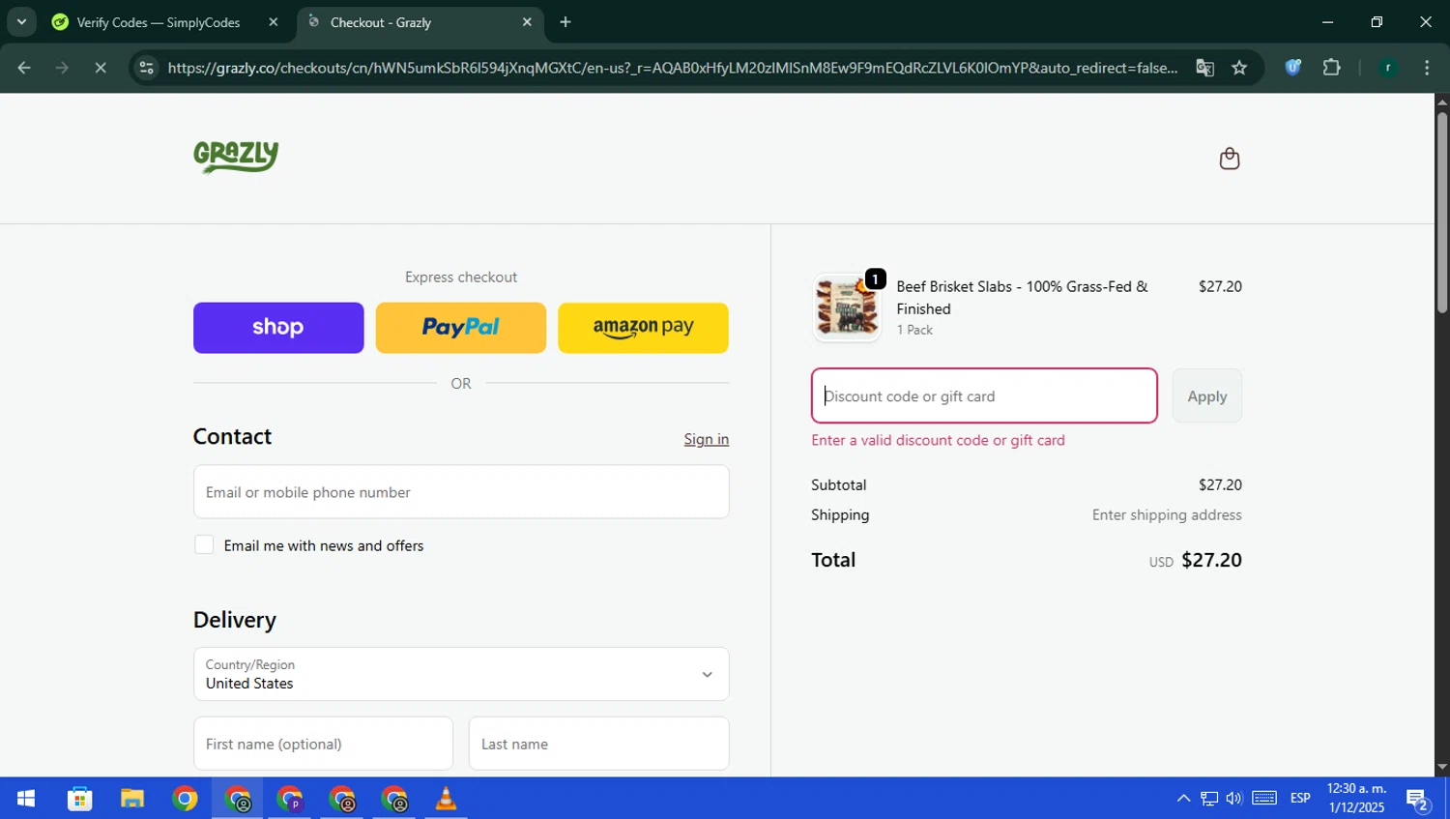Close the Verify Codes SimplyCodes tab

click(x=274, y=22)
